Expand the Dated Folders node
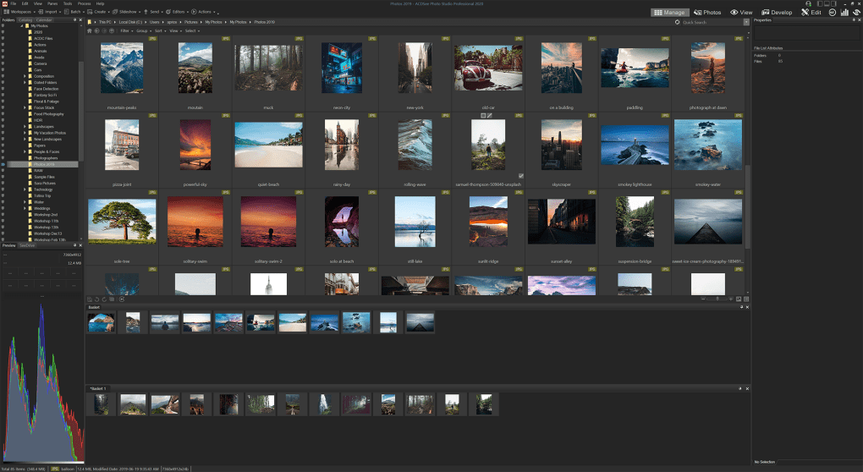Screen dimensions: 863x472 [x=25, y=83]
